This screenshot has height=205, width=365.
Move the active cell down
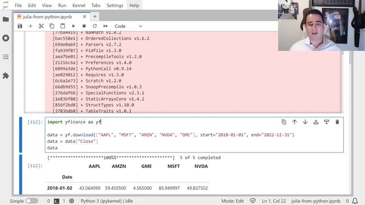click(x=305, y=122)
